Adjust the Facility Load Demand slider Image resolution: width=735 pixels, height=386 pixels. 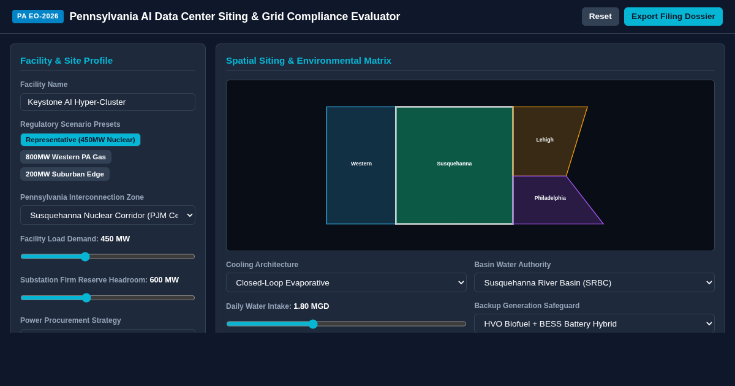point(108,257)
